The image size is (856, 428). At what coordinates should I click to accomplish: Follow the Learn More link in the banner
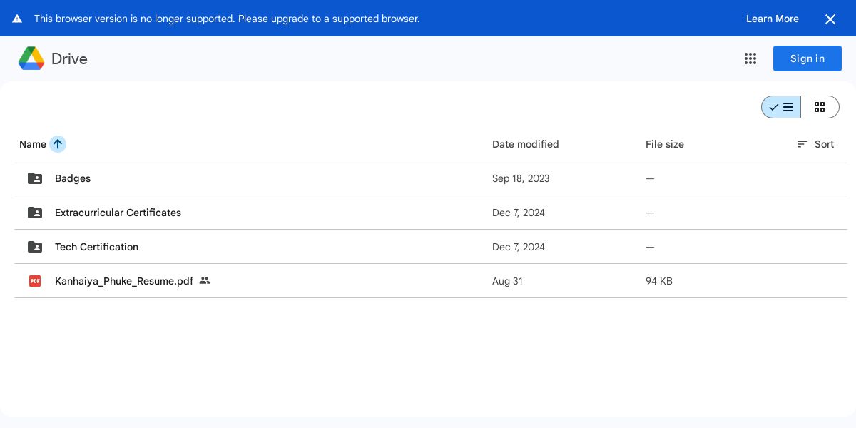click(772, 19)
